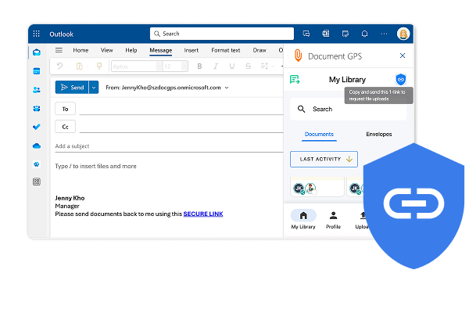
Task: Click the secure link shield icon
Action: click(x=401, y=79)
